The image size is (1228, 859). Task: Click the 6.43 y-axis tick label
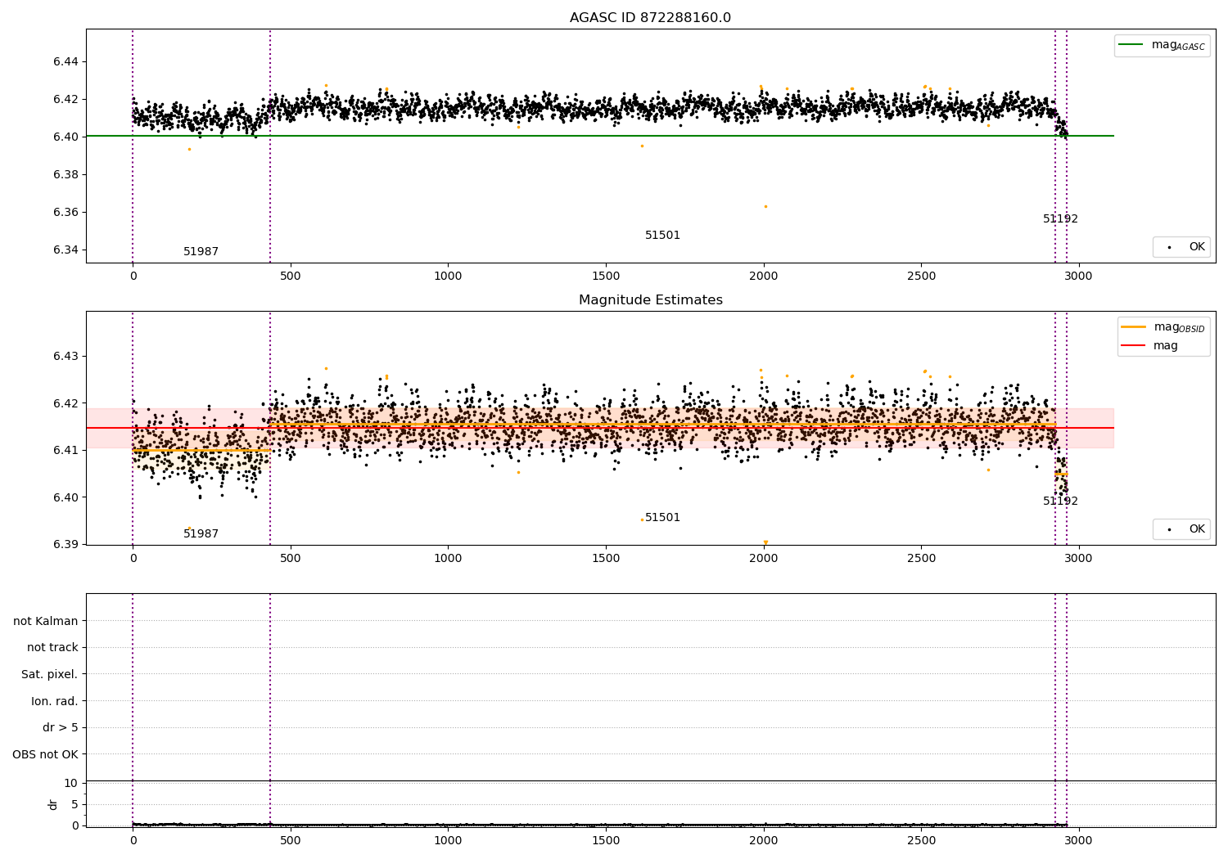(x=65, y=357)
